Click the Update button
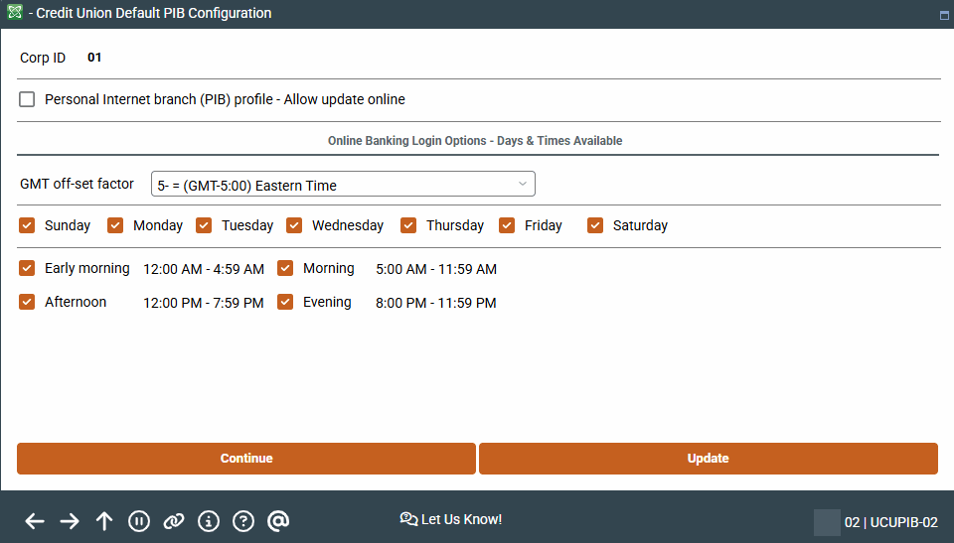The image size is (954, 543). pyautogui.click(x=708, y=459)
